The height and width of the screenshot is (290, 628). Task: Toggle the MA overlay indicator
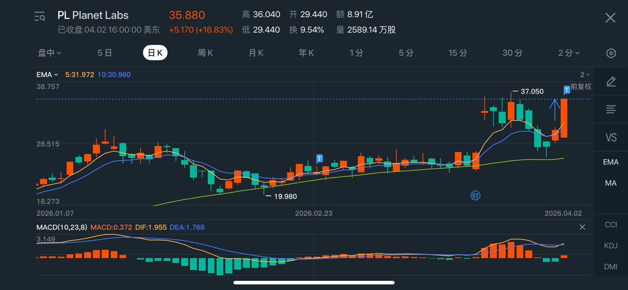tap(611, 183)
